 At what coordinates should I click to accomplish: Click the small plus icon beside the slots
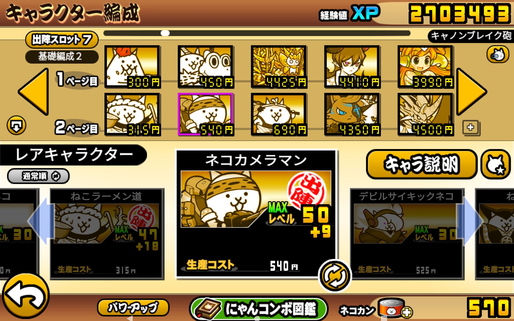point(471,128)
